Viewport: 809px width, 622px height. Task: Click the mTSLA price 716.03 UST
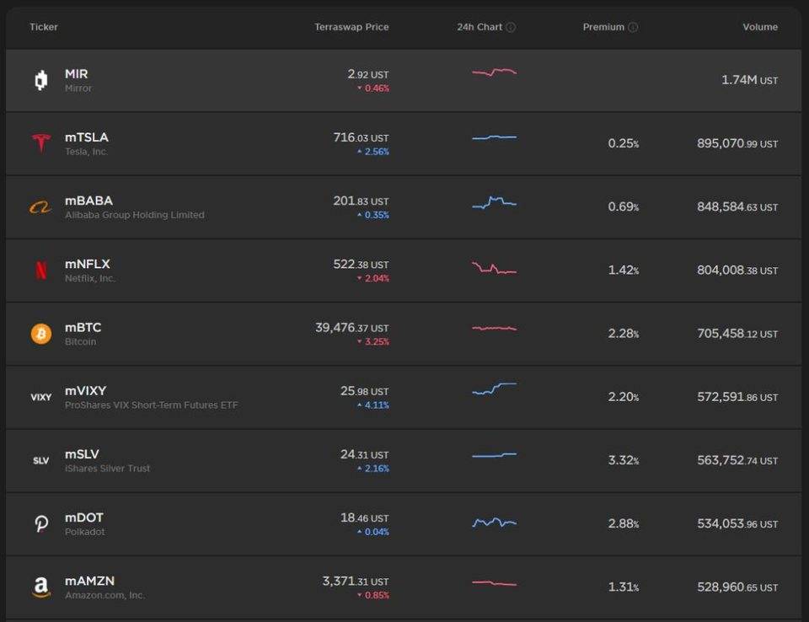[x=362, y=137]
